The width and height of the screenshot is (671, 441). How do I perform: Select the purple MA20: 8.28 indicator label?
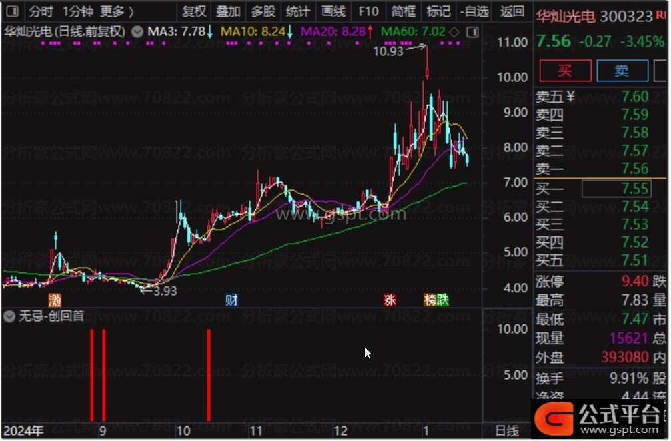point(333,32)
